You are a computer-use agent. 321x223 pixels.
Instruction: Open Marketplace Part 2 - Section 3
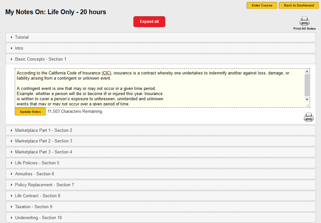point(43,141)
